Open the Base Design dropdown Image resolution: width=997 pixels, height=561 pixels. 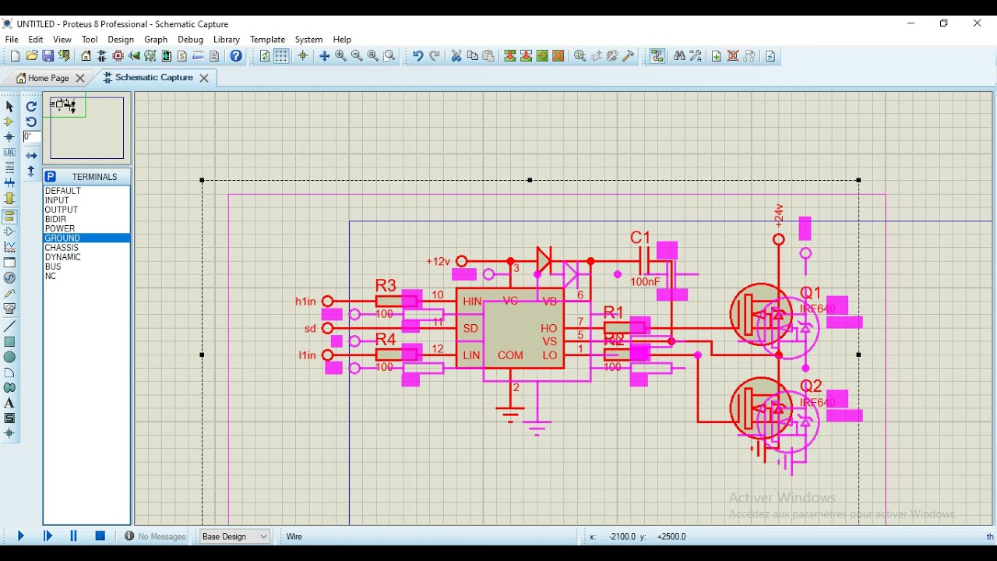tap(234, 537)
